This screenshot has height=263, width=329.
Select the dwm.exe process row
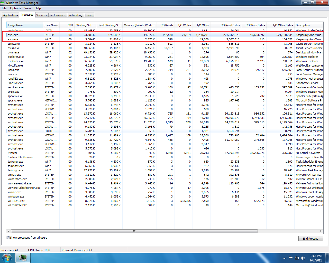coord(165,52)
